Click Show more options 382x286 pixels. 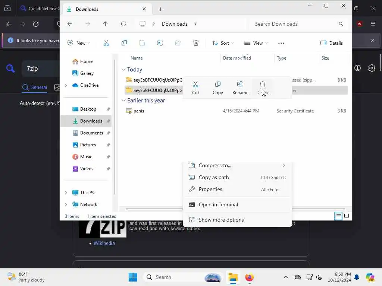coord(237,220)
